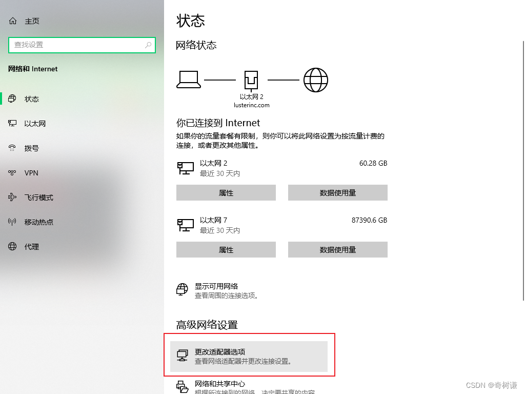Click 属性 button under 以太网 7

226,249
